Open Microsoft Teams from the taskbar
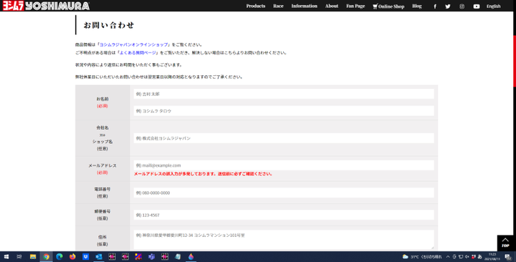The width and height of the screenshot is (516, 262). pos(151,257)
